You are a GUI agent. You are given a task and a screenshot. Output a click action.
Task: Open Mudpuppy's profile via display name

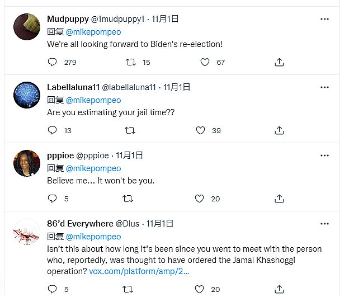[68, 19]
